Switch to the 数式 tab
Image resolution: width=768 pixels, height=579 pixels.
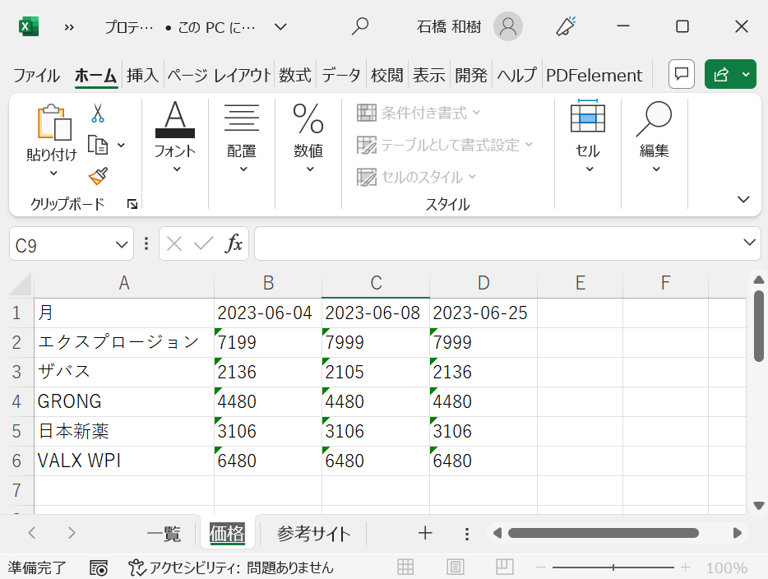click(x=295, y=76)
